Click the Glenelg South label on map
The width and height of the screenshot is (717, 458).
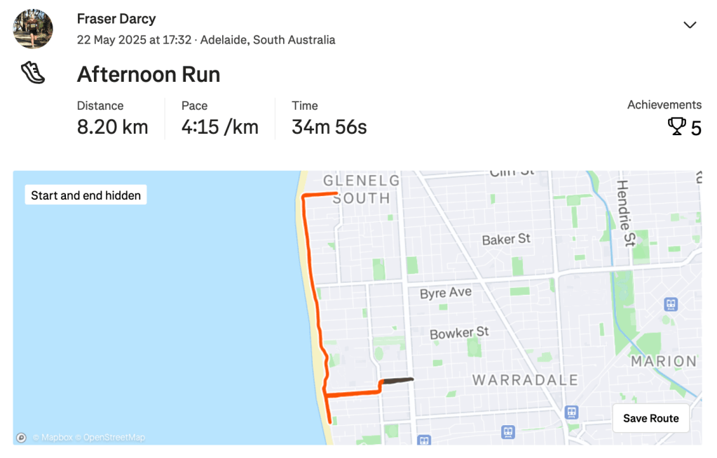click(360, 190)
